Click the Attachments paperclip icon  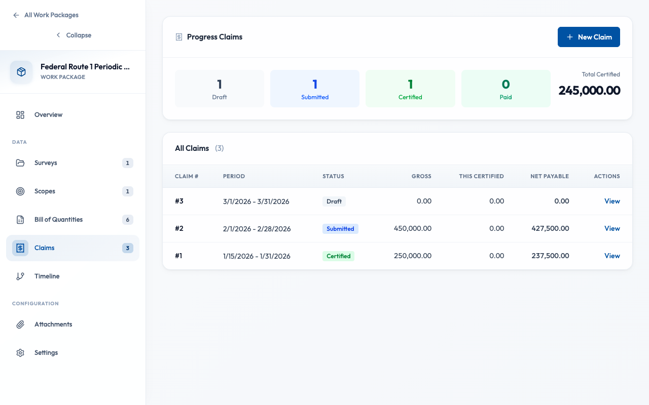click(x=20, y=325)
